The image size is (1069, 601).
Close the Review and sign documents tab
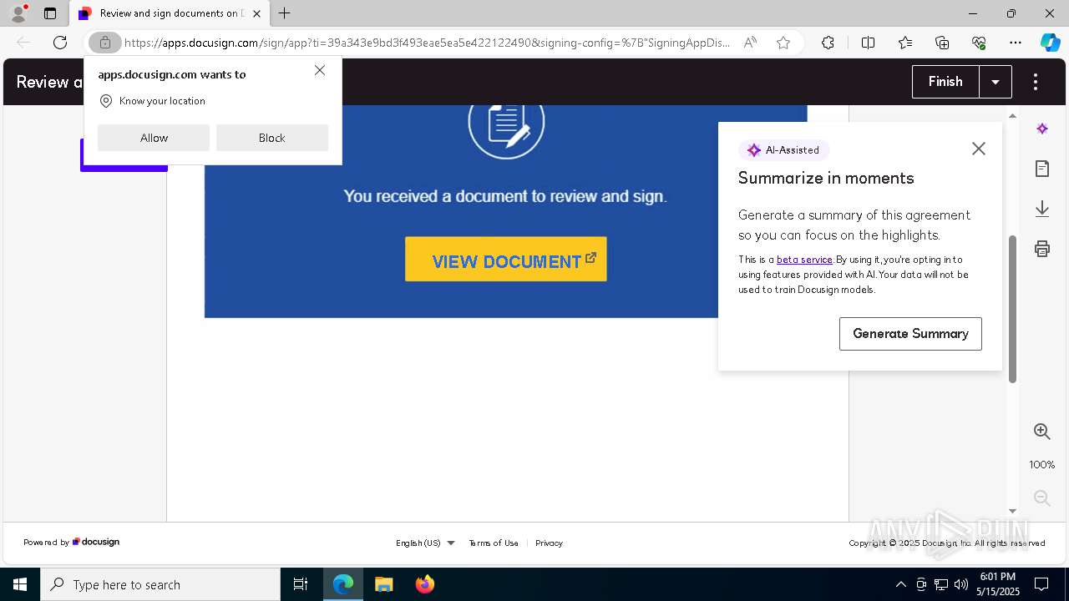(x=257, y=13)
